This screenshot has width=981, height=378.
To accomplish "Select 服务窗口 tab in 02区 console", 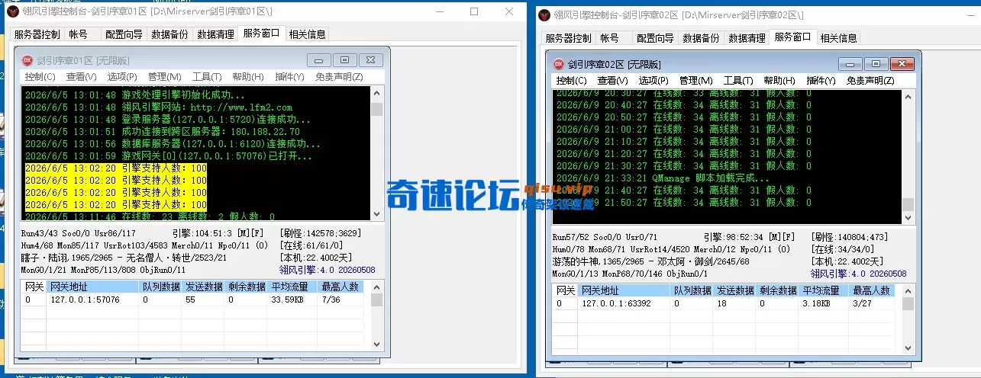I will coord(793,37).
